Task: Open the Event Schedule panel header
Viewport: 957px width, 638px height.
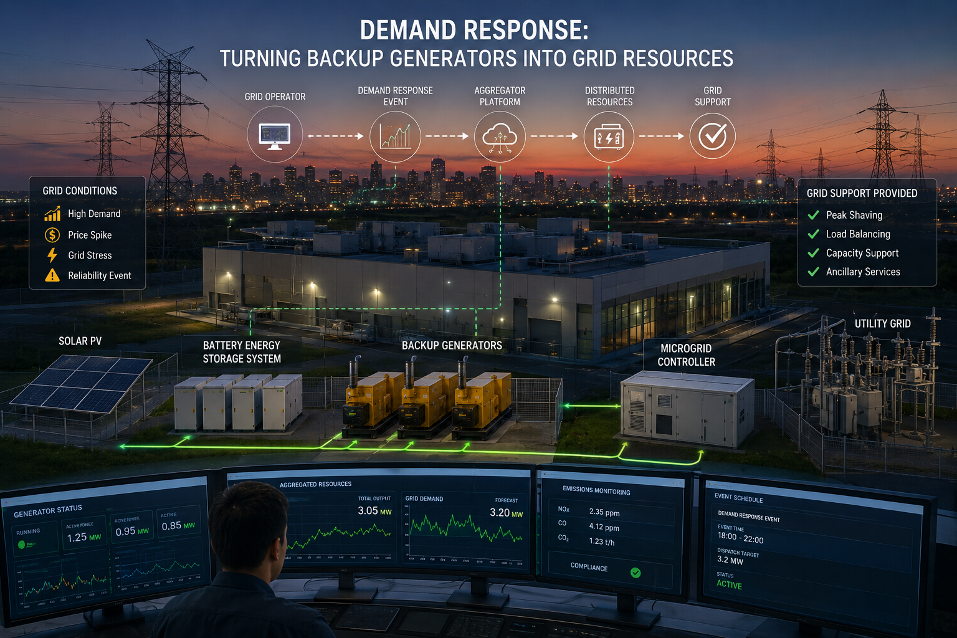Action: [x=738, y=498]
